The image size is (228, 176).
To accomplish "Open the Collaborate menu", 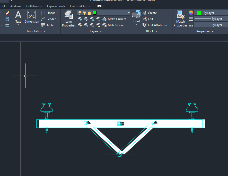I will (x=34, y=6).
